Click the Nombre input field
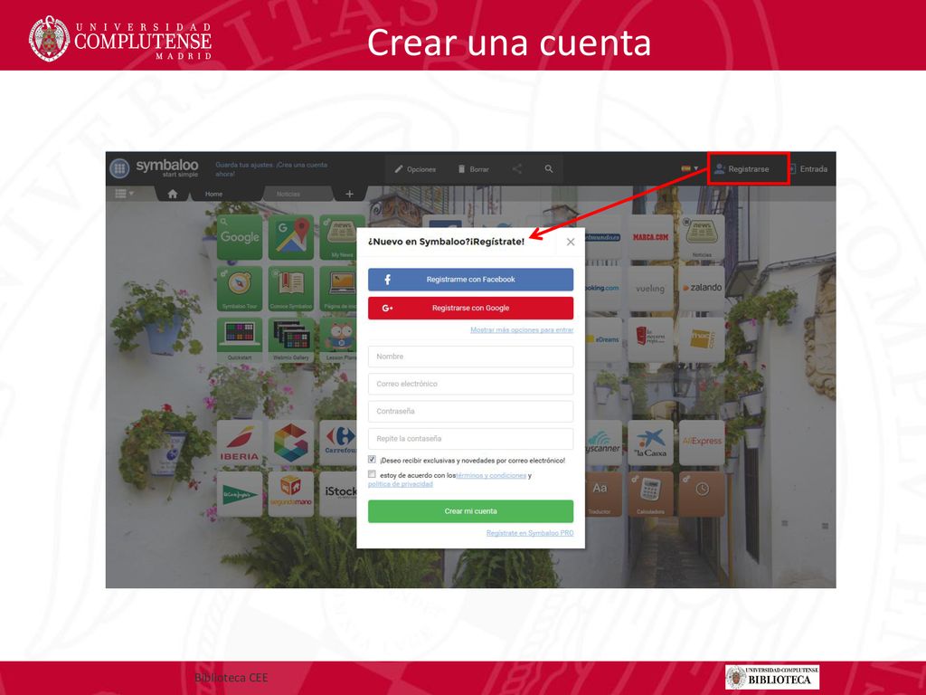 coord(470,357)
